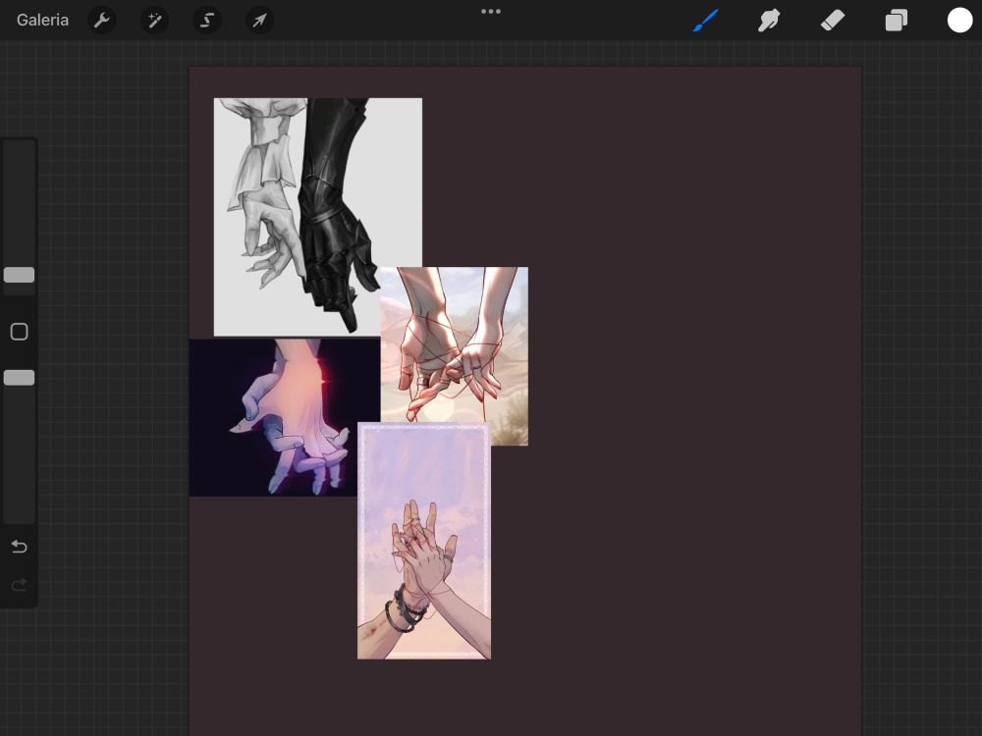Click the three-dot menu at top center
The height and width of the screenshot is (736, 982).
click(x=490, y=11)
